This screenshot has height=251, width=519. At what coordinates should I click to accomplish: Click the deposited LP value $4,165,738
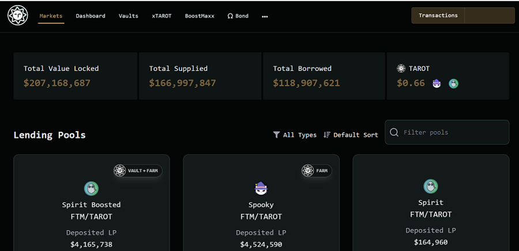coord(91,245)
